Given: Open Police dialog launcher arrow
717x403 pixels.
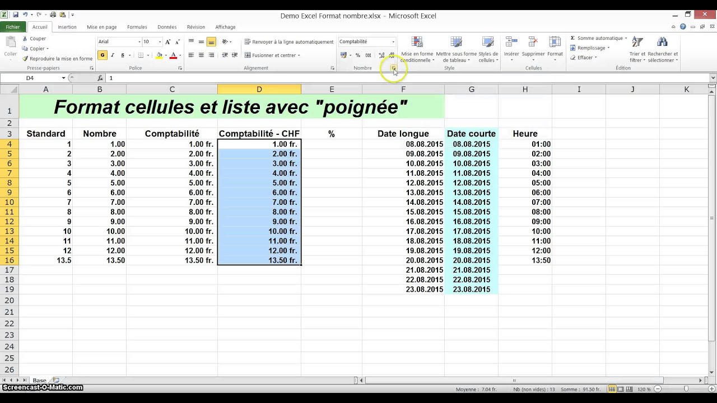Looking at the screenshot, I should [180, 68].
